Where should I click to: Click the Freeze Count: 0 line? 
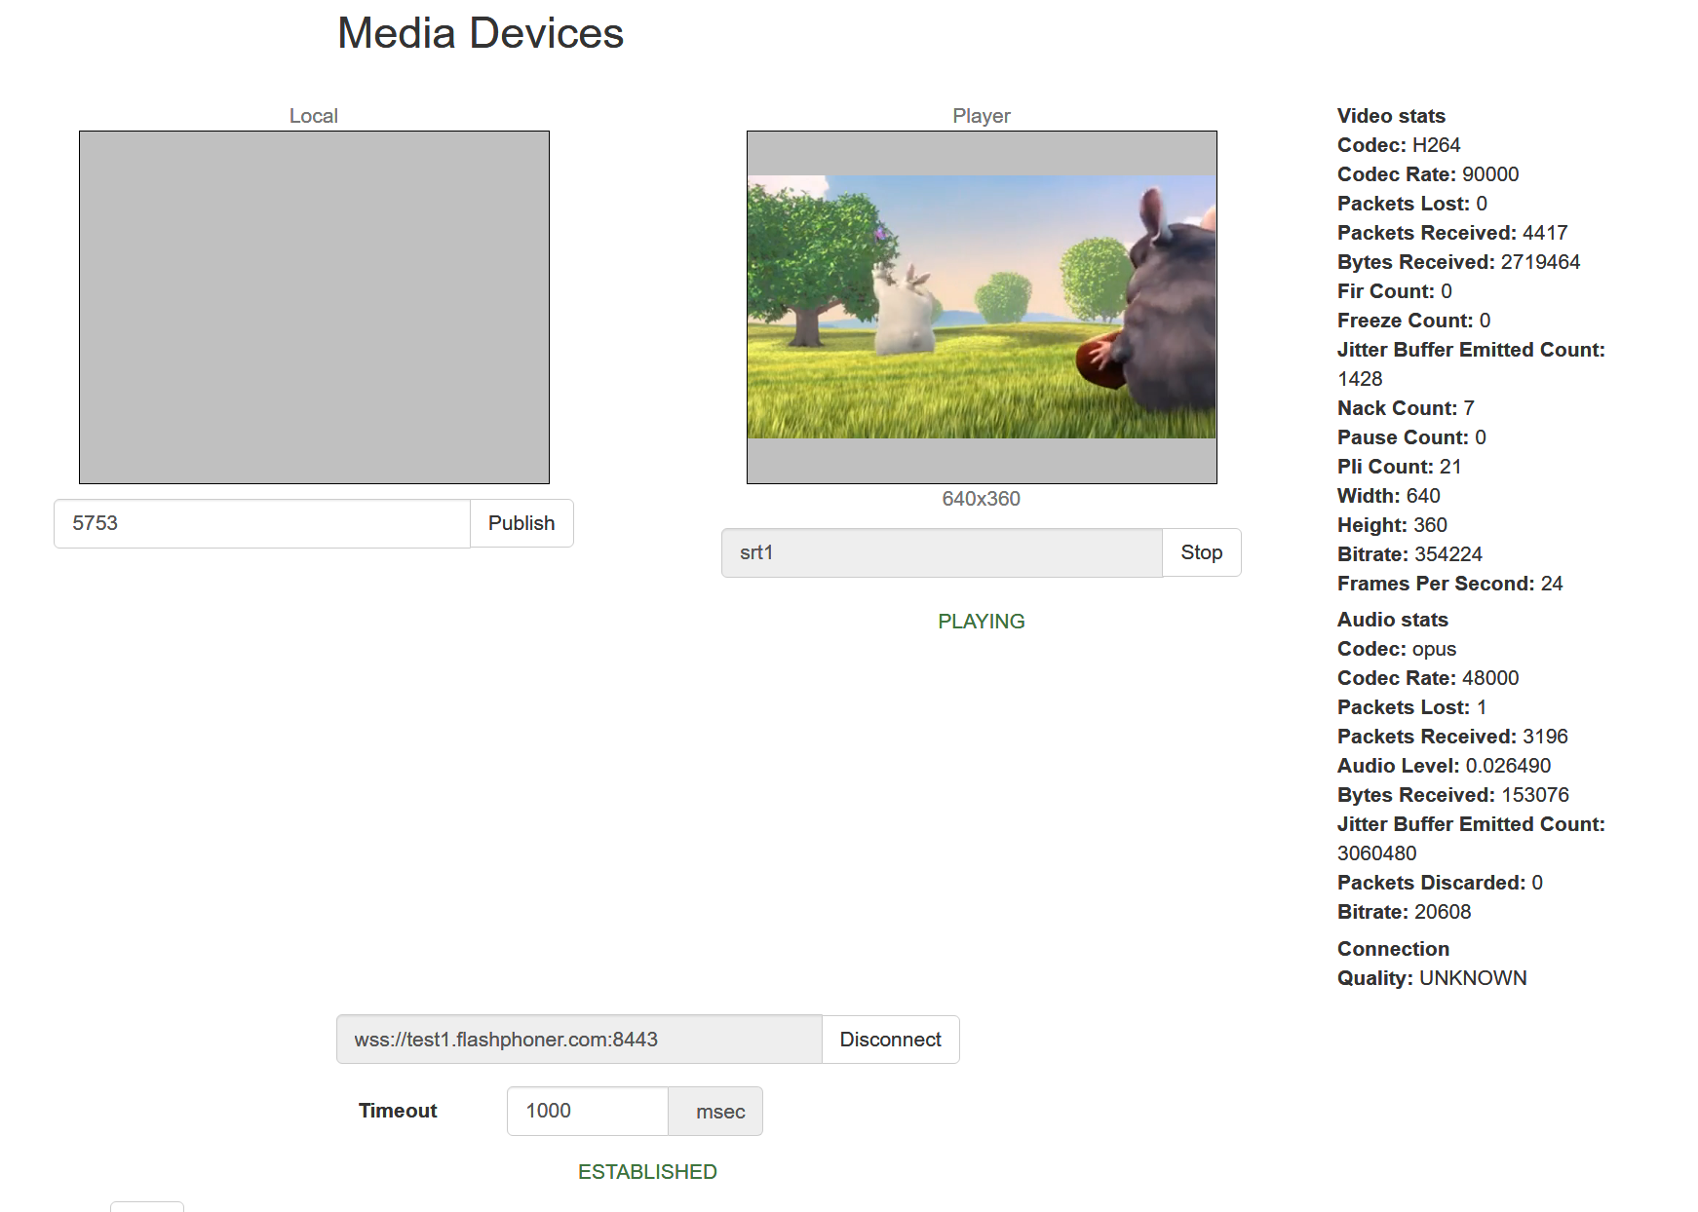pos(1413,321)
